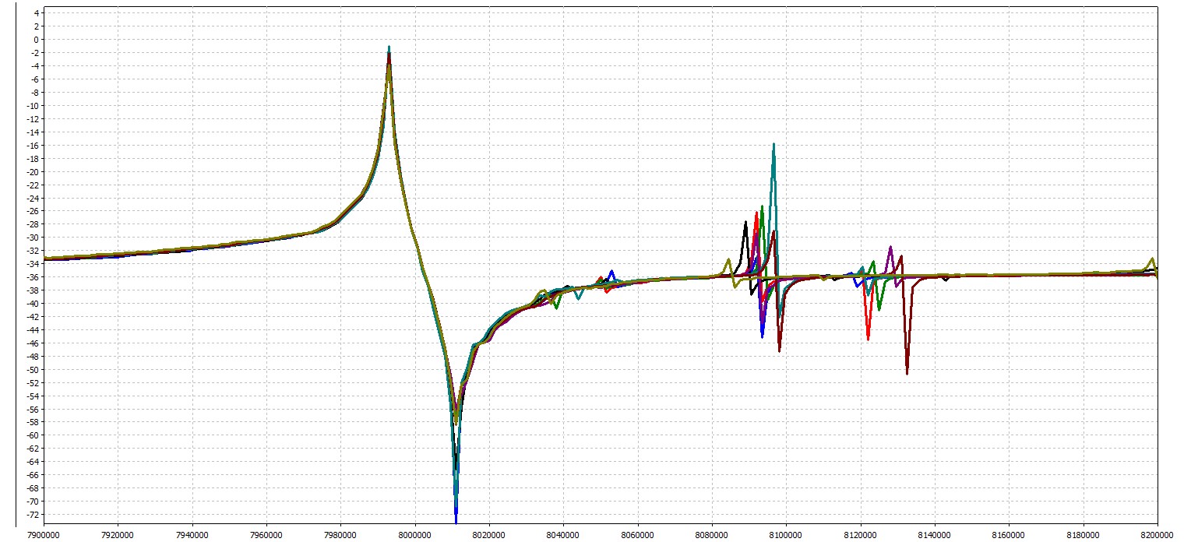The height and width of the screenshot is (542, 1184).
Task: Click the 7900000 x-axis label
Action: click(x=44, y=533)
